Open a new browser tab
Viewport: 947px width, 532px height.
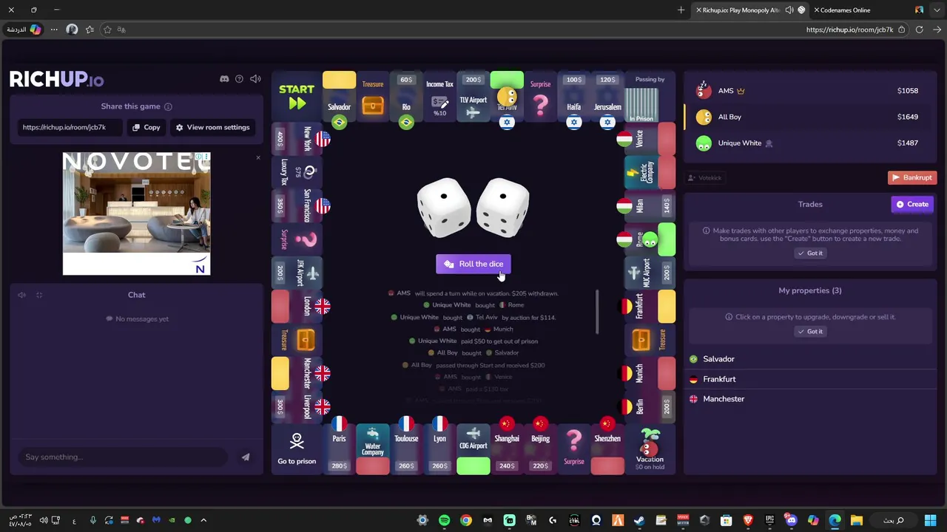coord(681,10)
